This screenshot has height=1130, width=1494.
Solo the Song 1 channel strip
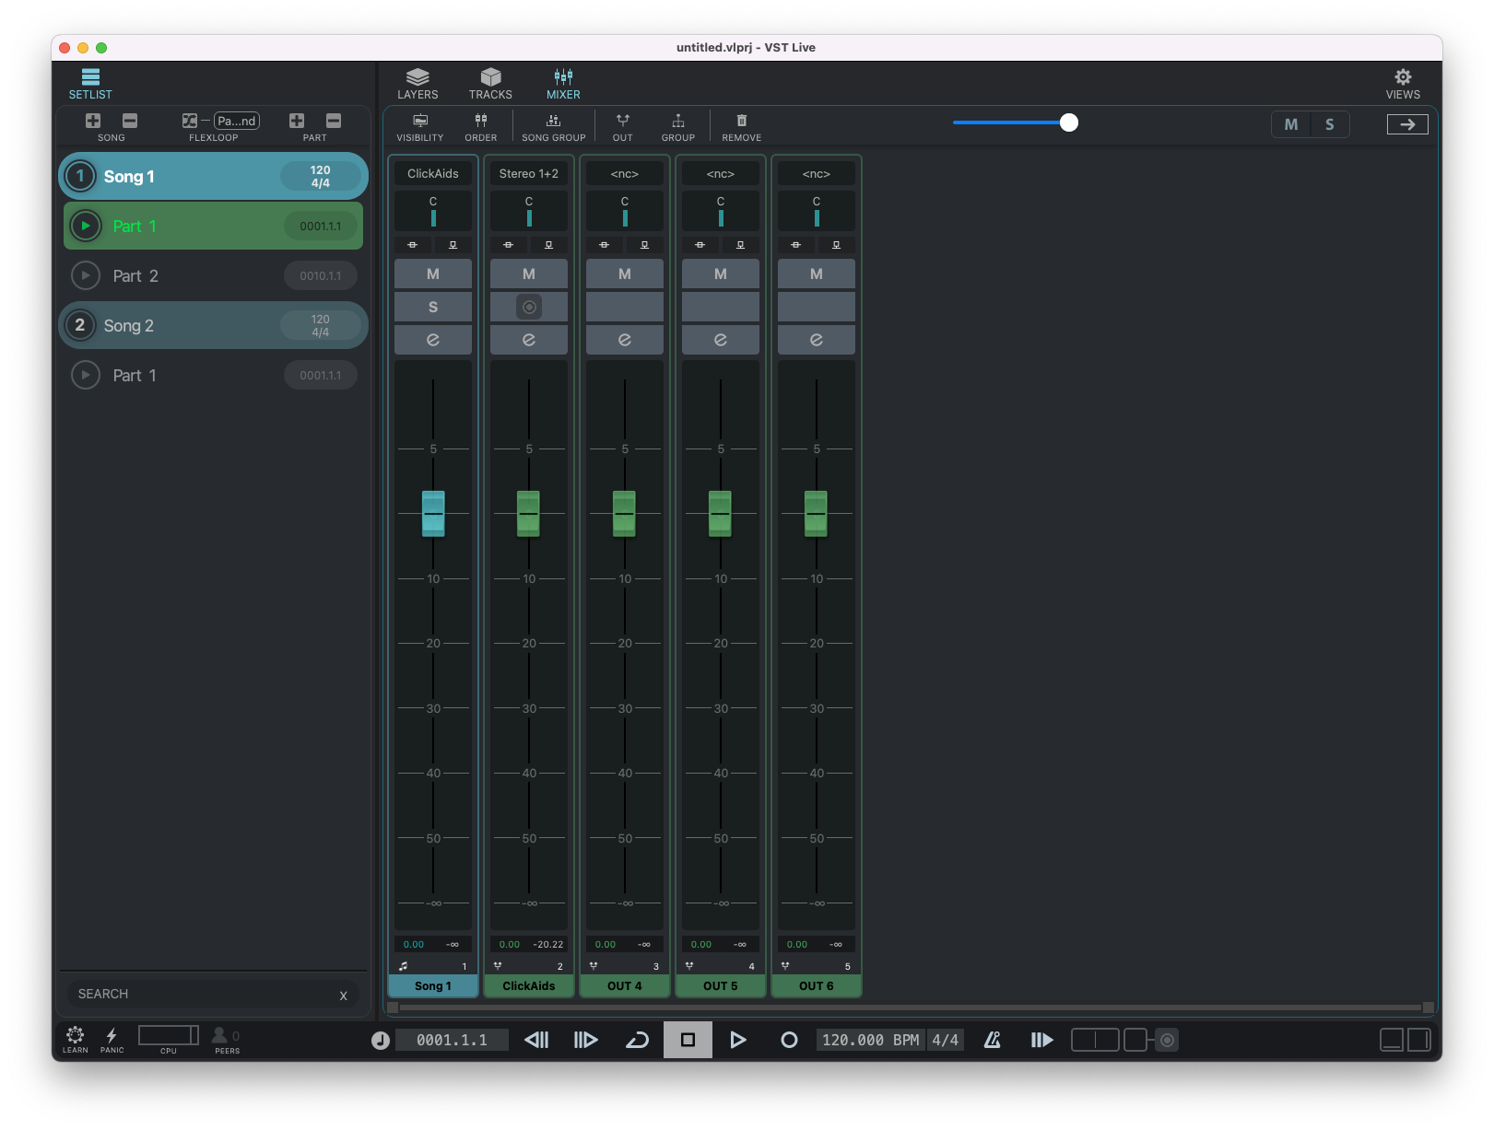pos(432,307)
